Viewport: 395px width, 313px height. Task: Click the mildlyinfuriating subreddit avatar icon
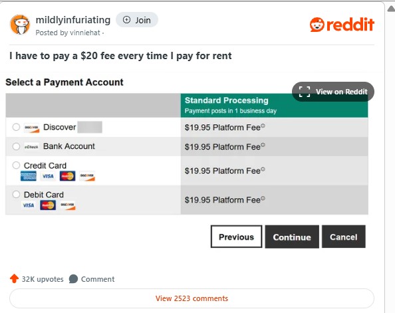pyautogui.click(x=20, y=25)
